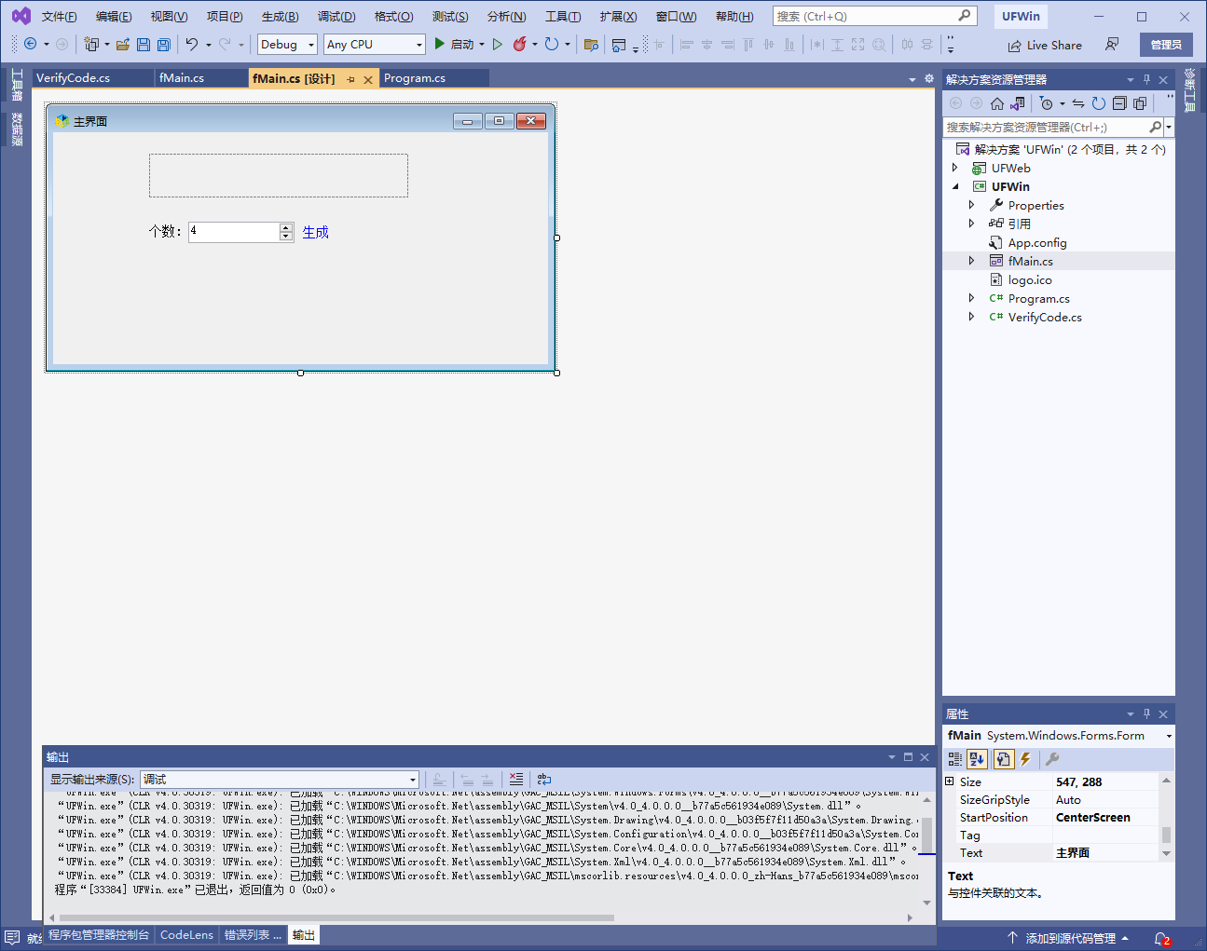
Task: Open the Debug configuration dropdown
Action: pyautogui.click(x=287, y=44)
